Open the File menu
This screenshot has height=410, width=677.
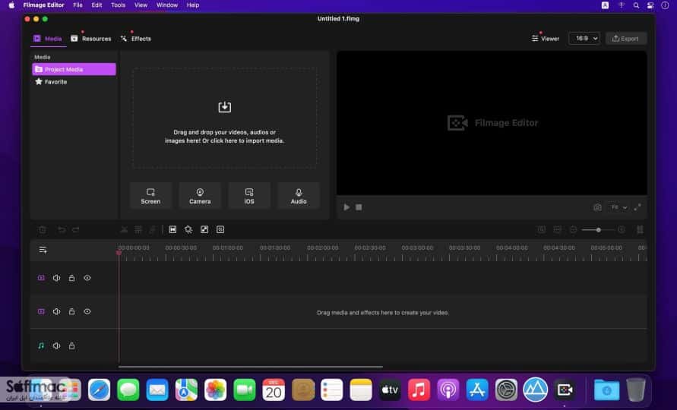pos(78,5)
